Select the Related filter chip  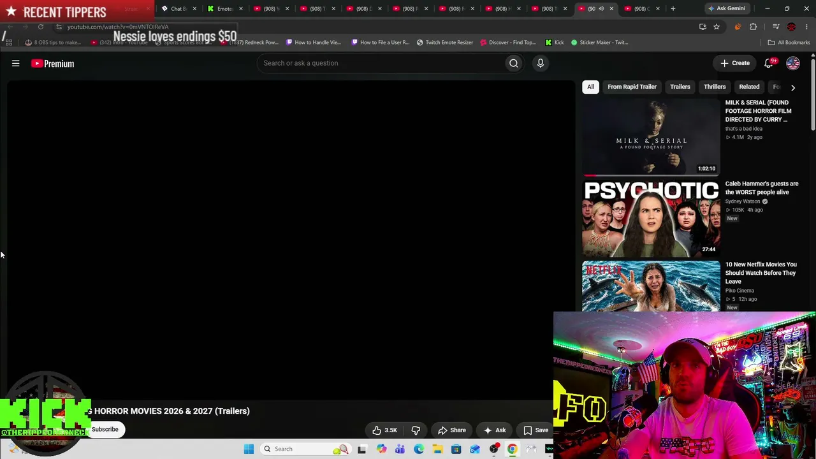click(x=749, y=87)
